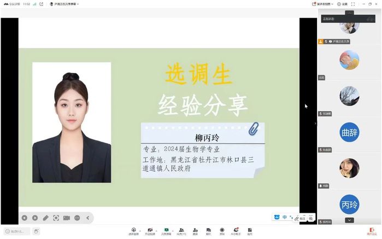The width and height of the screenshot is (382, 239).
Task: Toggle the camera video button
Action: point(150,231)
